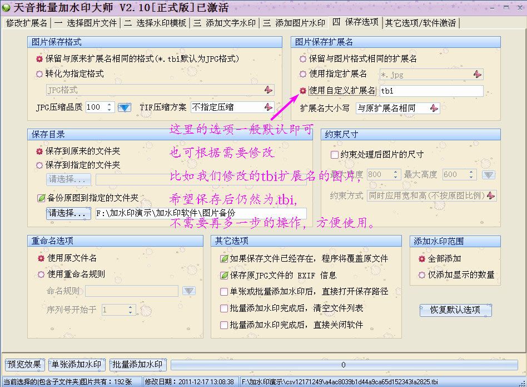Select 保存到指定的文件夹 radio option

tap(39, 165)
